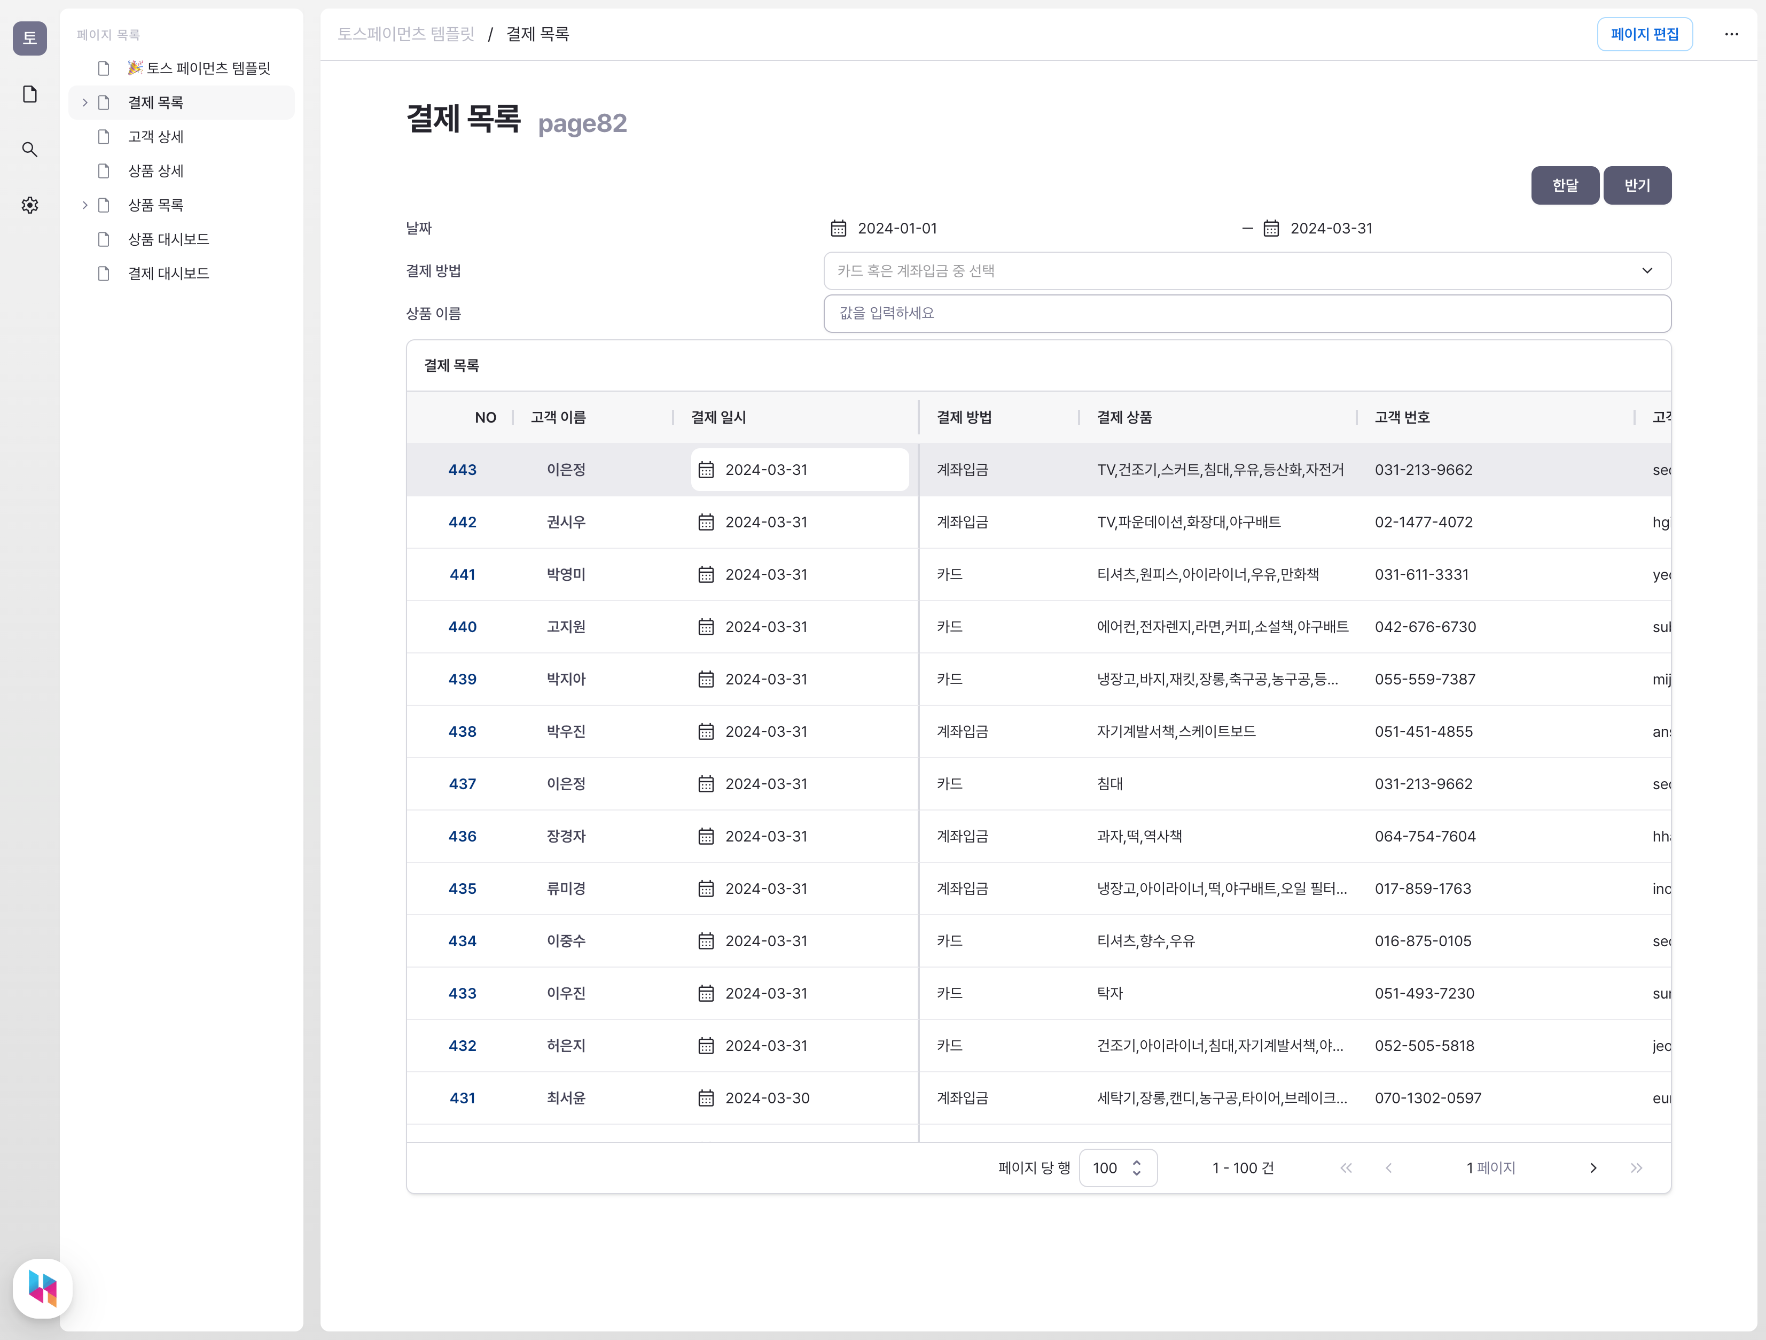
Task: Click the 페이지 편집 button
Action: (1644, 34)
